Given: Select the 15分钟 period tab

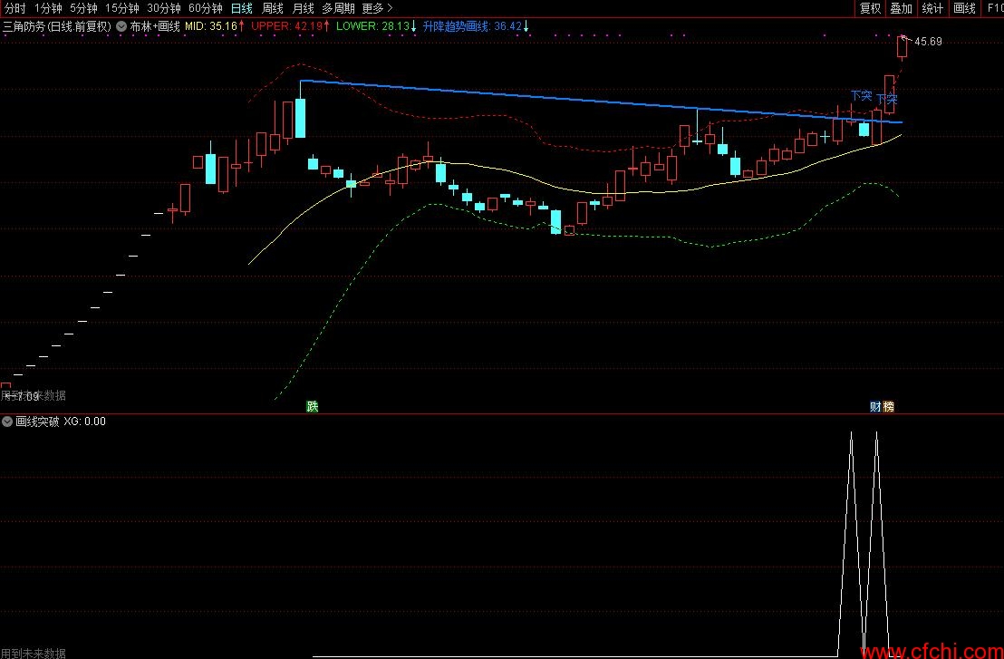Looking at the screenshot, I should point(121,8).
